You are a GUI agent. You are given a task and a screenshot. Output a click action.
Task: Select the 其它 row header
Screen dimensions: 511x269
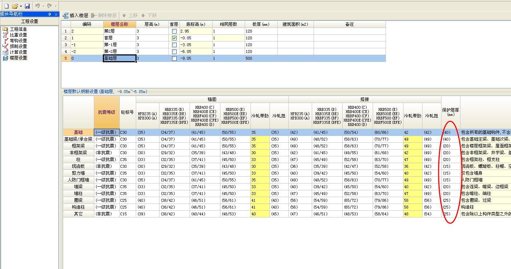click(78, 214)
